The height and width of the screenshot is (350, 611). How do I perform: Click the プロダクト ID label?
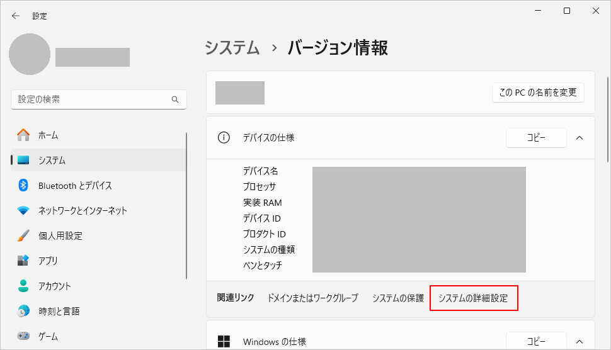[x=264, y=234]
